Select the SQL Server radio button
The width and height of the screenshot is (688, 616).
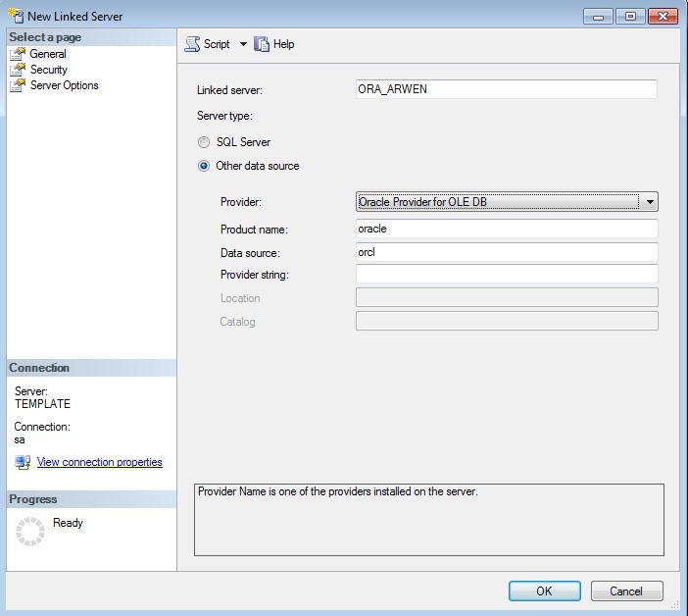click(x=204, y=142)
